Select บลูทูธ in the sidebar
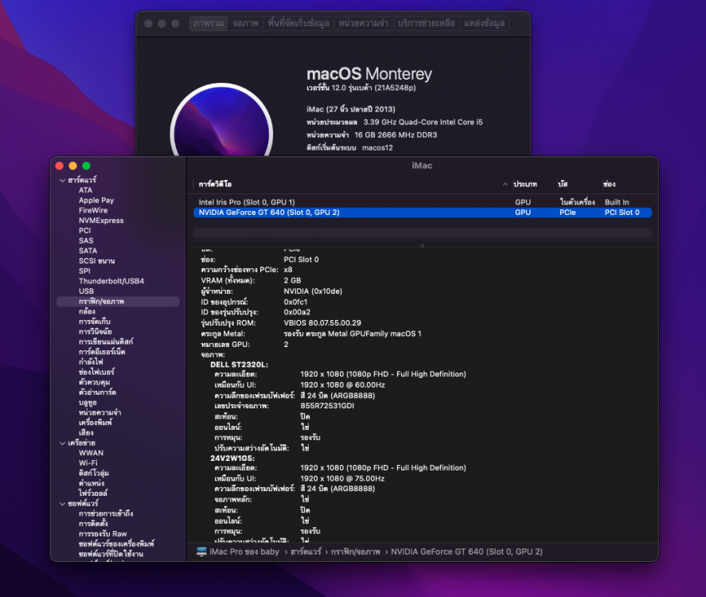The image size is (706, 597). [88, 403]
